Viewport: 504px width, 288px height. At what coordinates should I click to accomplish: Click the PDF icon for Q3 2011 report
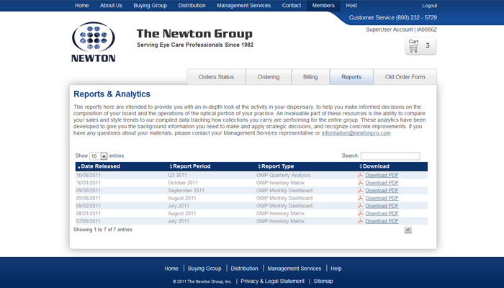pos(361,175)
